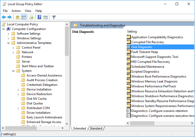Switch to the Standard tab
This screenshot has width=195, height=137.
tap(96, 128)
